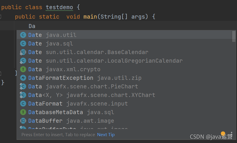Click abstract class icon for BaseCalendar Date

pos(23,52)
